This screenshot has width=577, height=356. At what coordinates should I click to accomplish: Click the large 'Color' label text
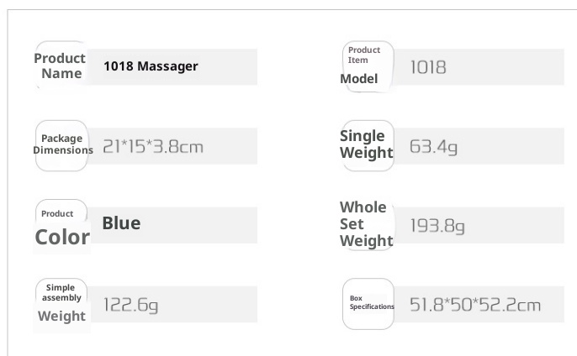62,238
